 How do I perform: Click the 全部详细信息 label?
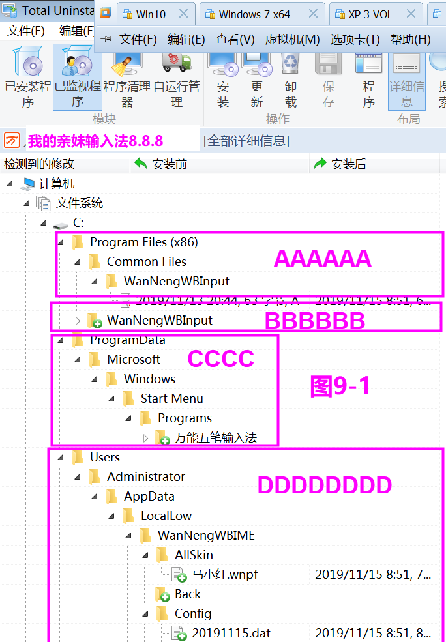pyautogui.click(x=246, y=141)
